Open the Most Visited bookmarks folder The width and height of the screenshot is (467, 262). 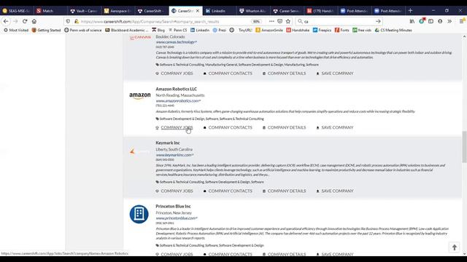pyautogui.click(x=15, y=30)
